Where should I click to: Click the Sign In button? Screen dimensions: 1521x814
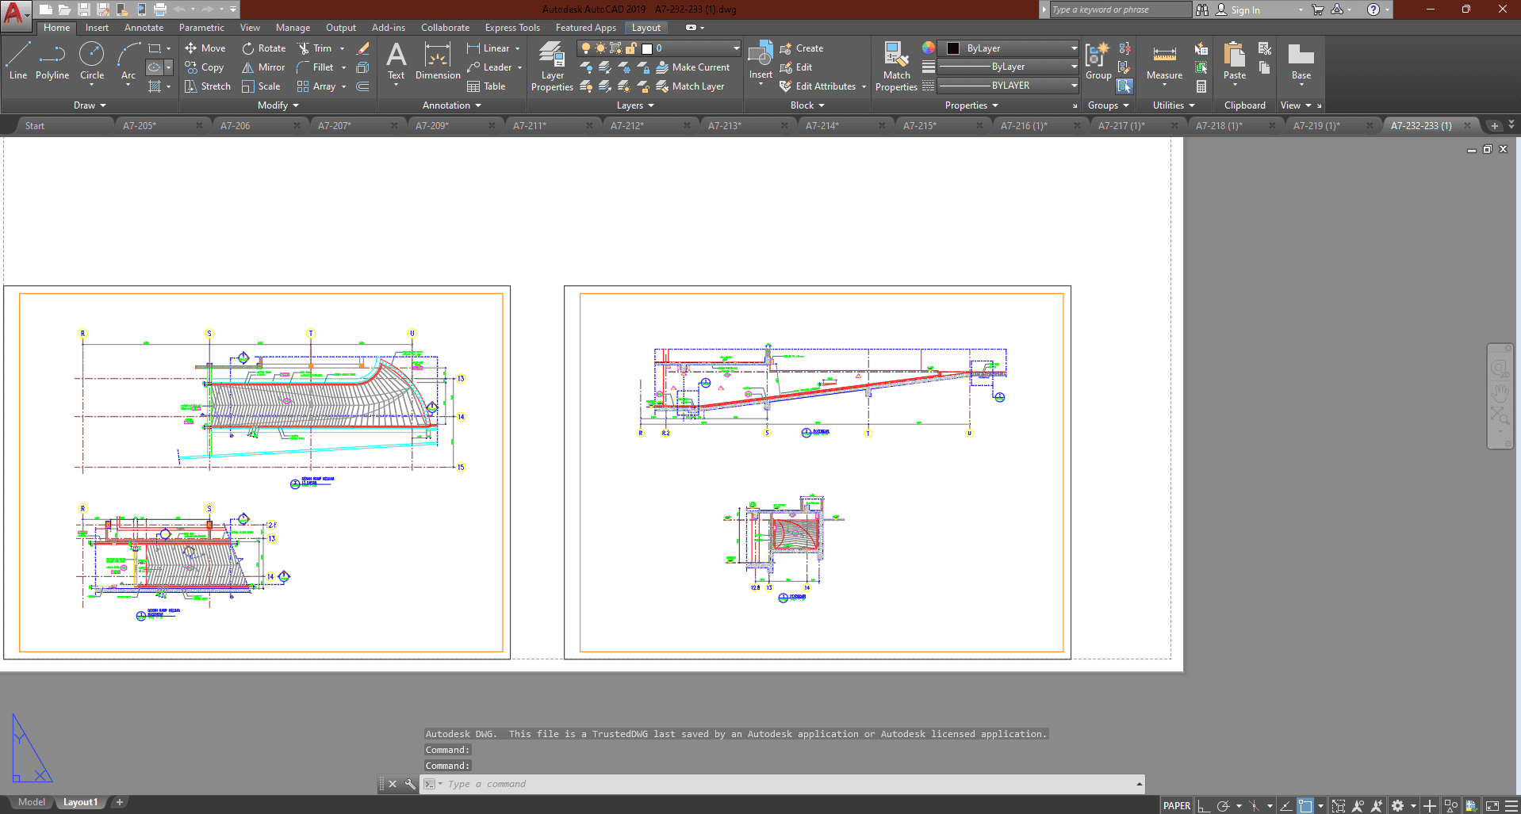tap(1244, 10)
